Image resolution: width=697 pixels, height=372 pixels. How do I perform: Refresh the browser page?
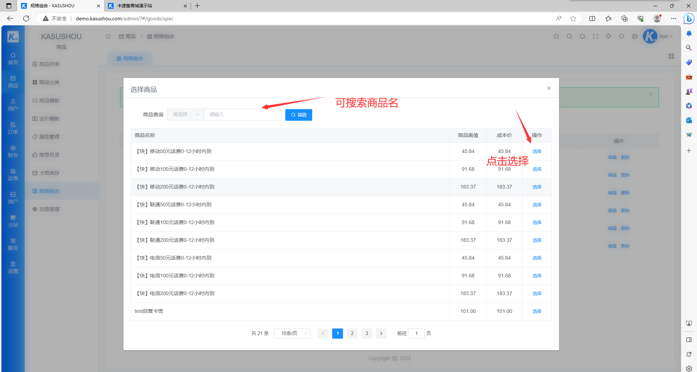pos(26,18)
